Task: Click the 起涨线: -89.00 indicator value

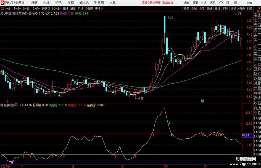Action: (96, 105)
